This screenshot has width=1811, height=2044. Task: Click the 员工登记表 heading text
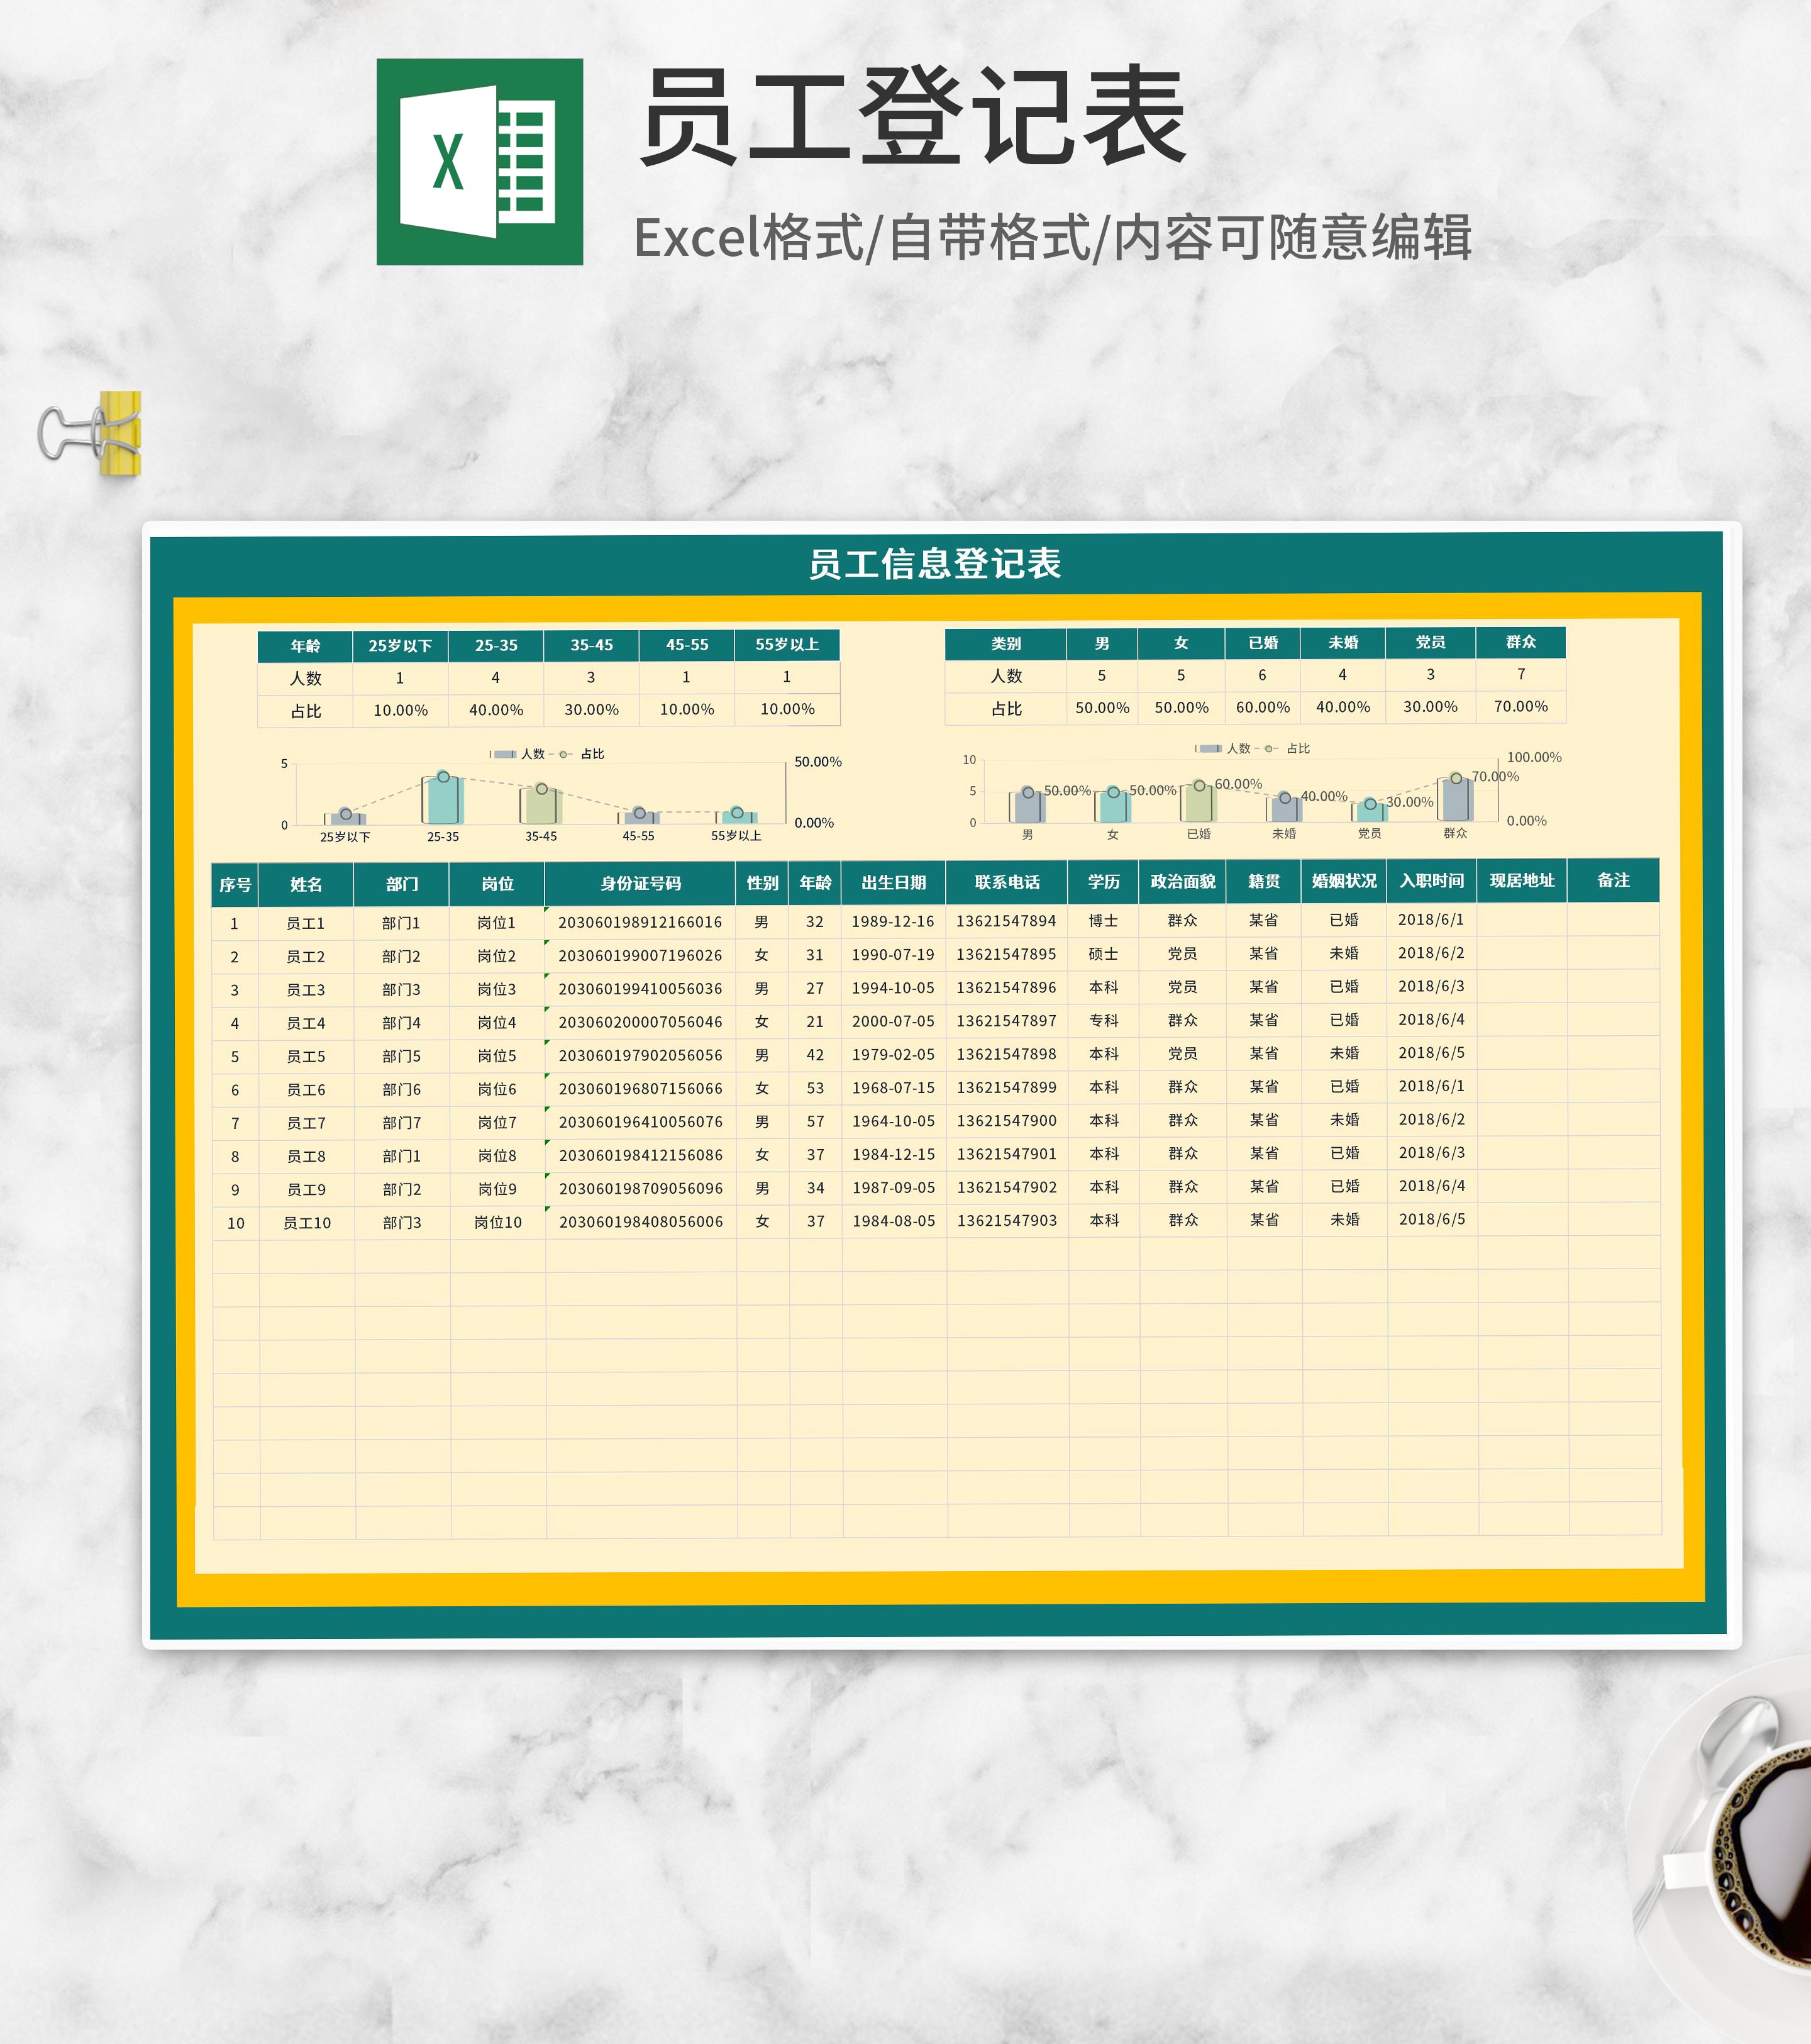click(912, 118)
